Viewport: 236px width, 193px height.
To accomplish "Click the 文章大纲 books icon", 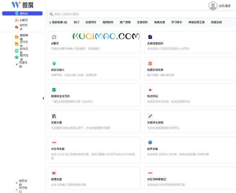I will pos(54,116).
